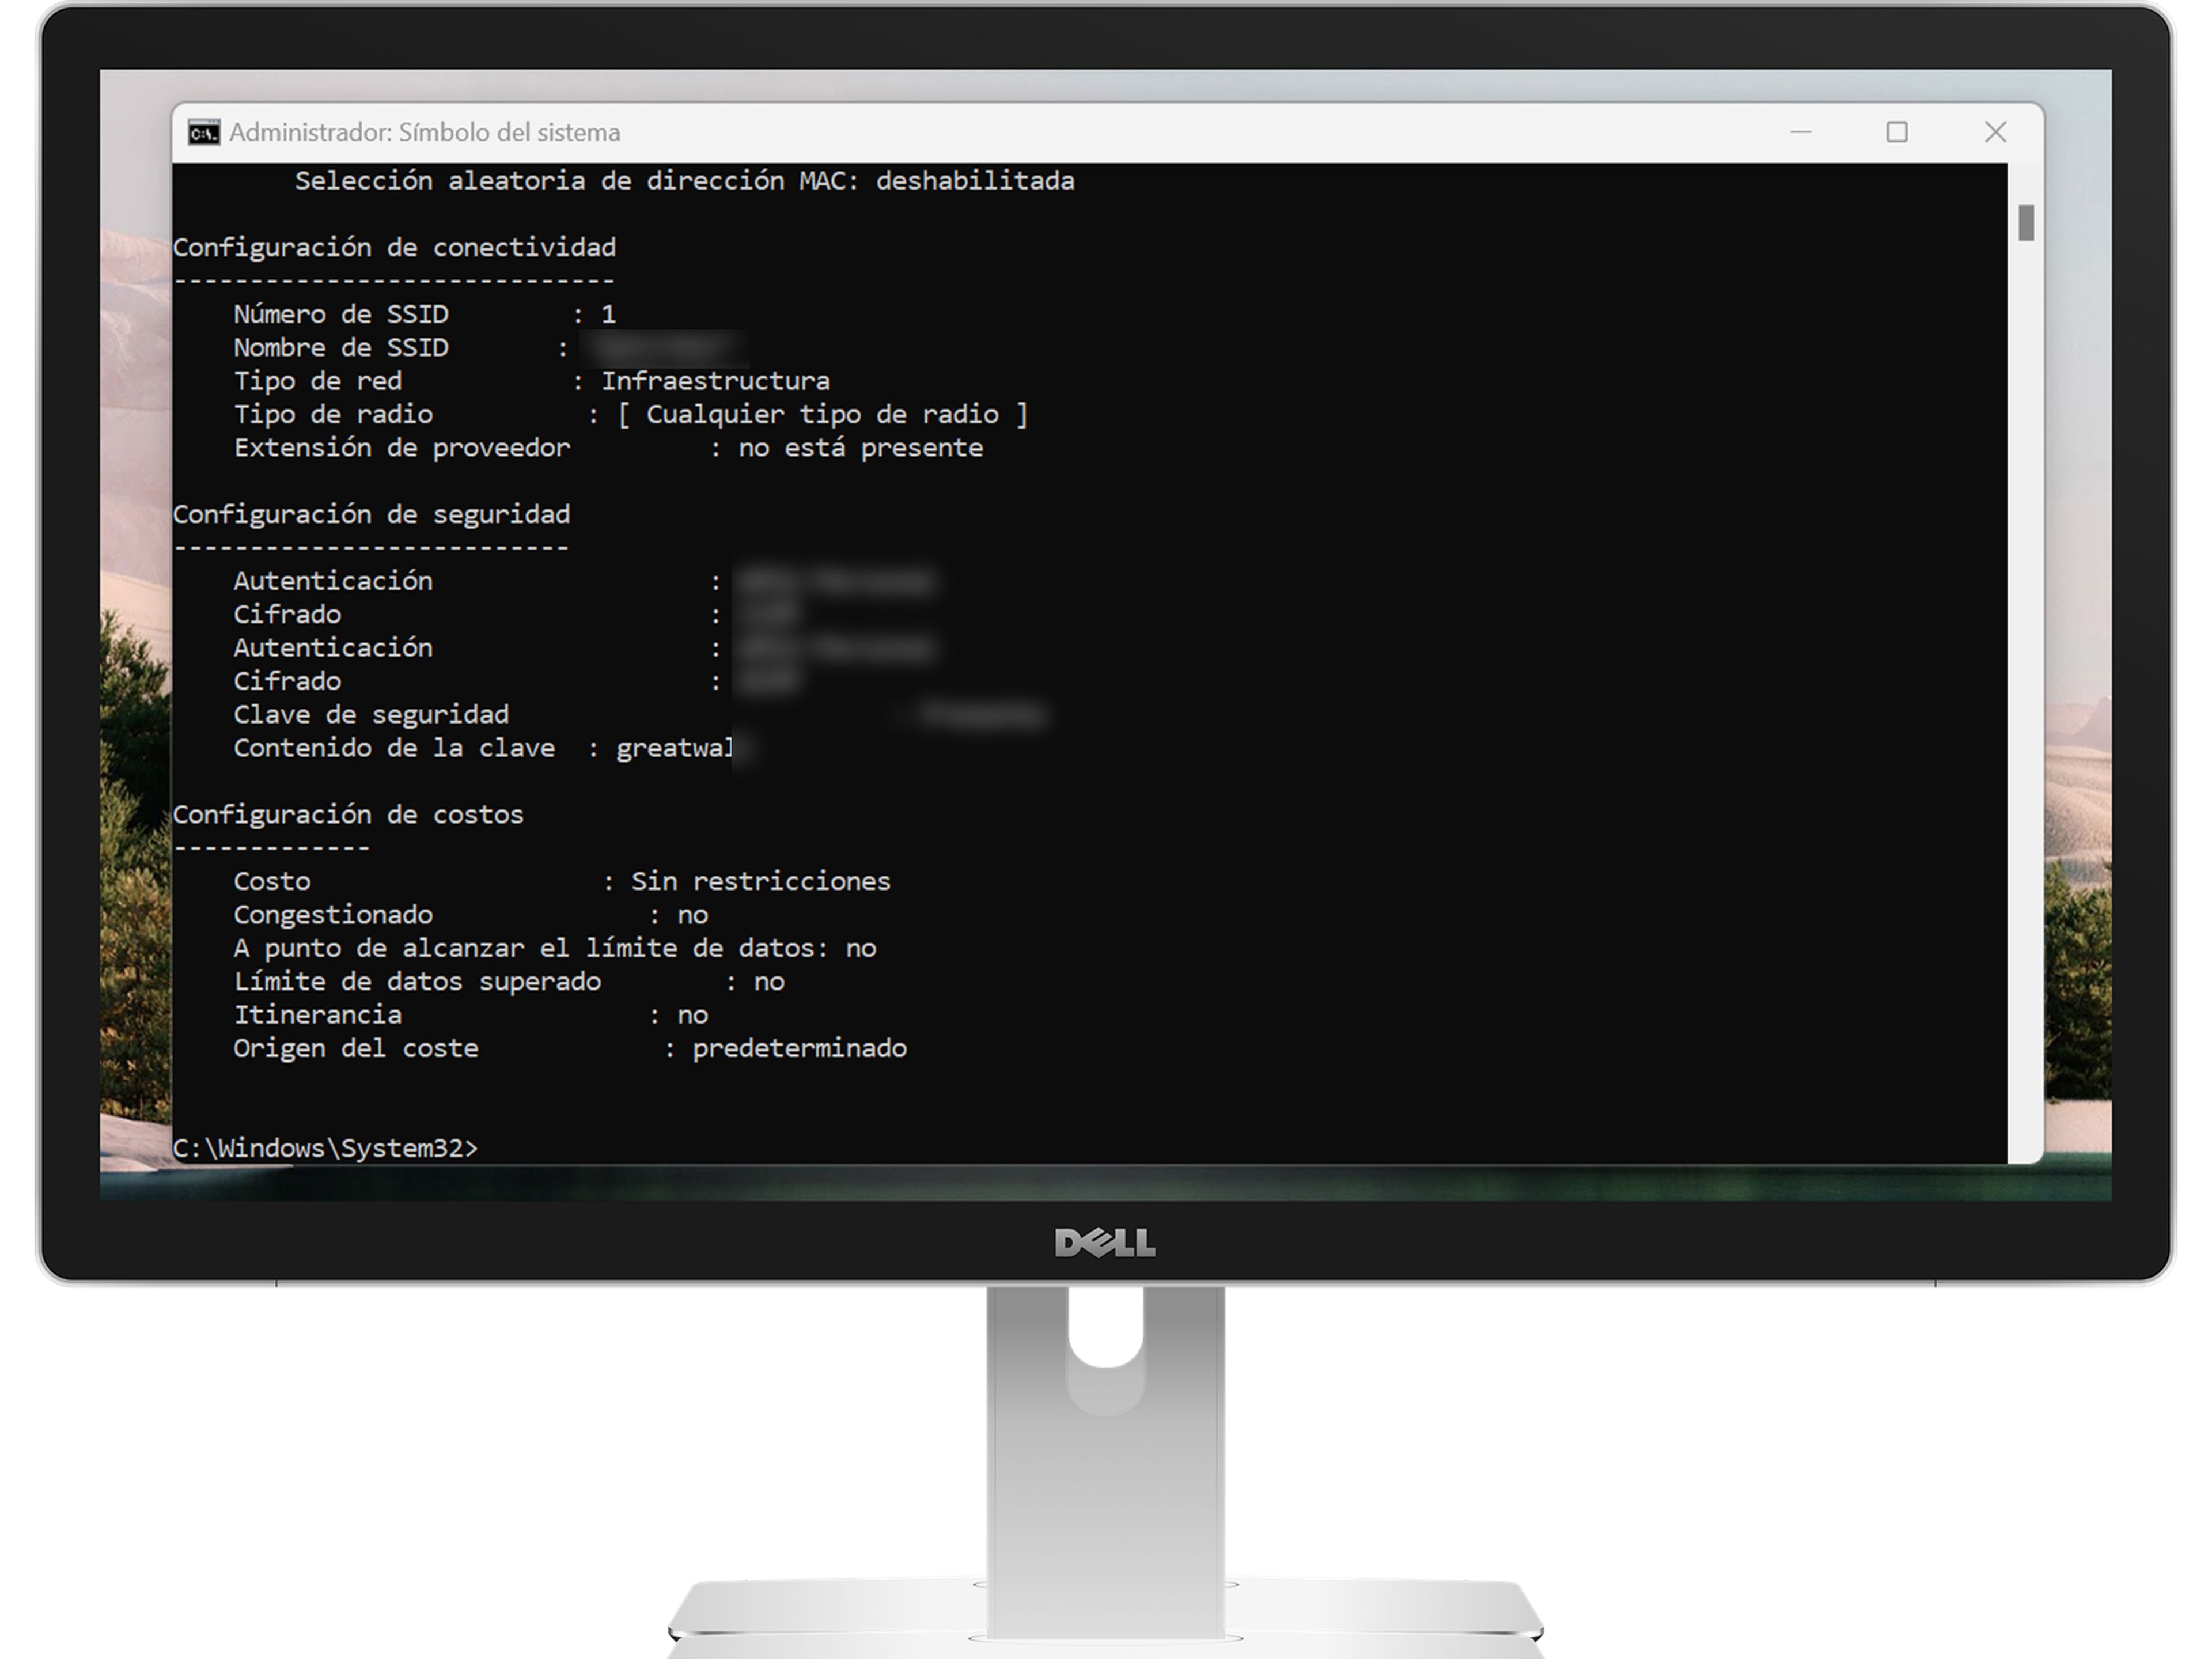This screenshot has width=2212, height=1659.
Task: Click the 'deshabilitada' value
Action: click(975, 181)
